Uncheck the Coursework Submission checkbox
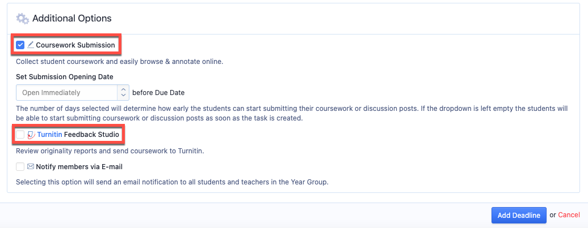This screenshot has height=228, width=588. [x=20, y=45]
